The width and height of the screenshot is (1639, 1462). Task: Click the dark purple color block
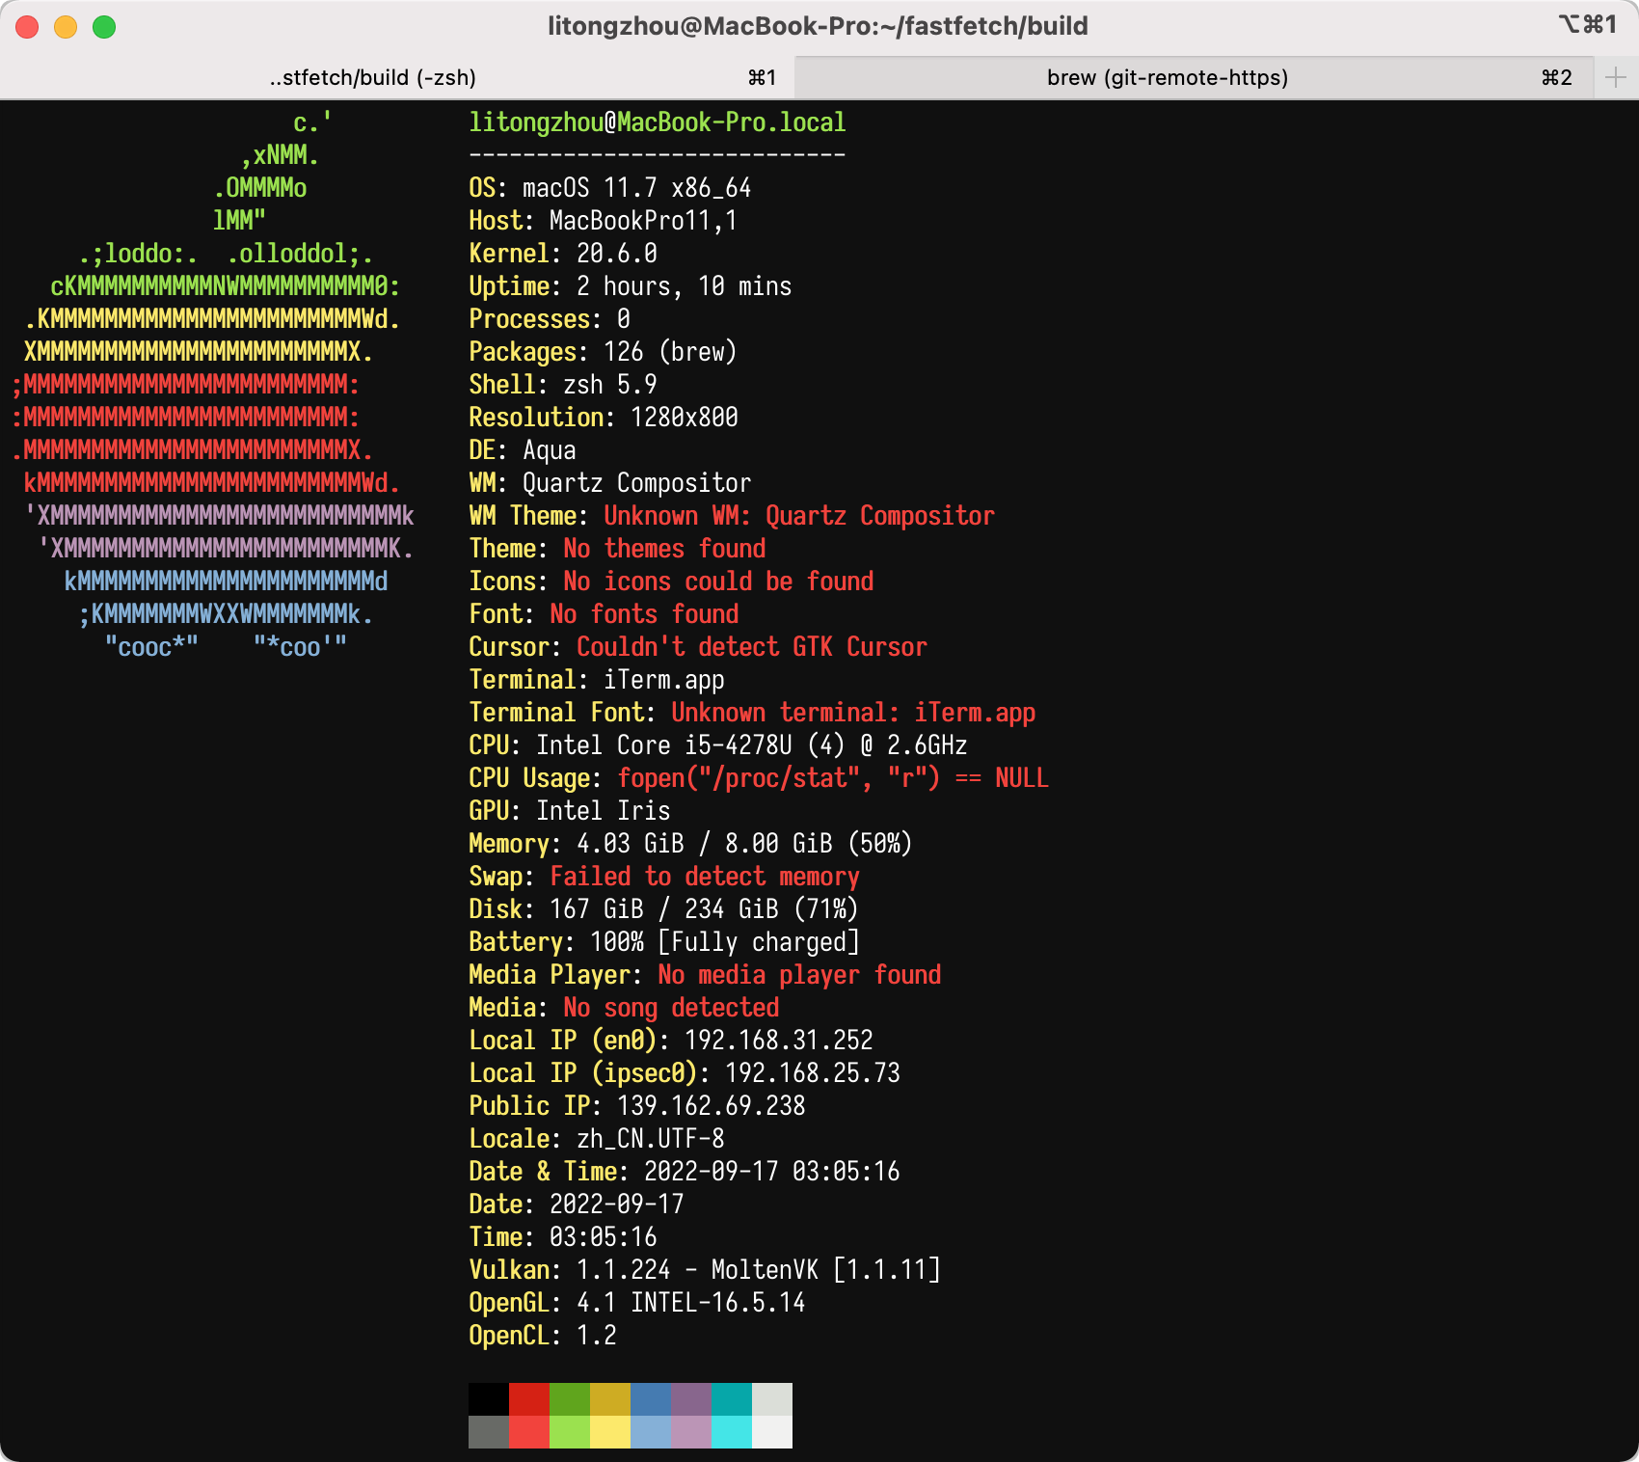coord(691,1399)
